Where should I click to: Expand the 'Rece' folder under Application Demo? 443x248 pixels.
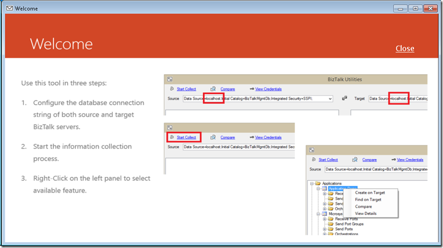coord(325,194)
